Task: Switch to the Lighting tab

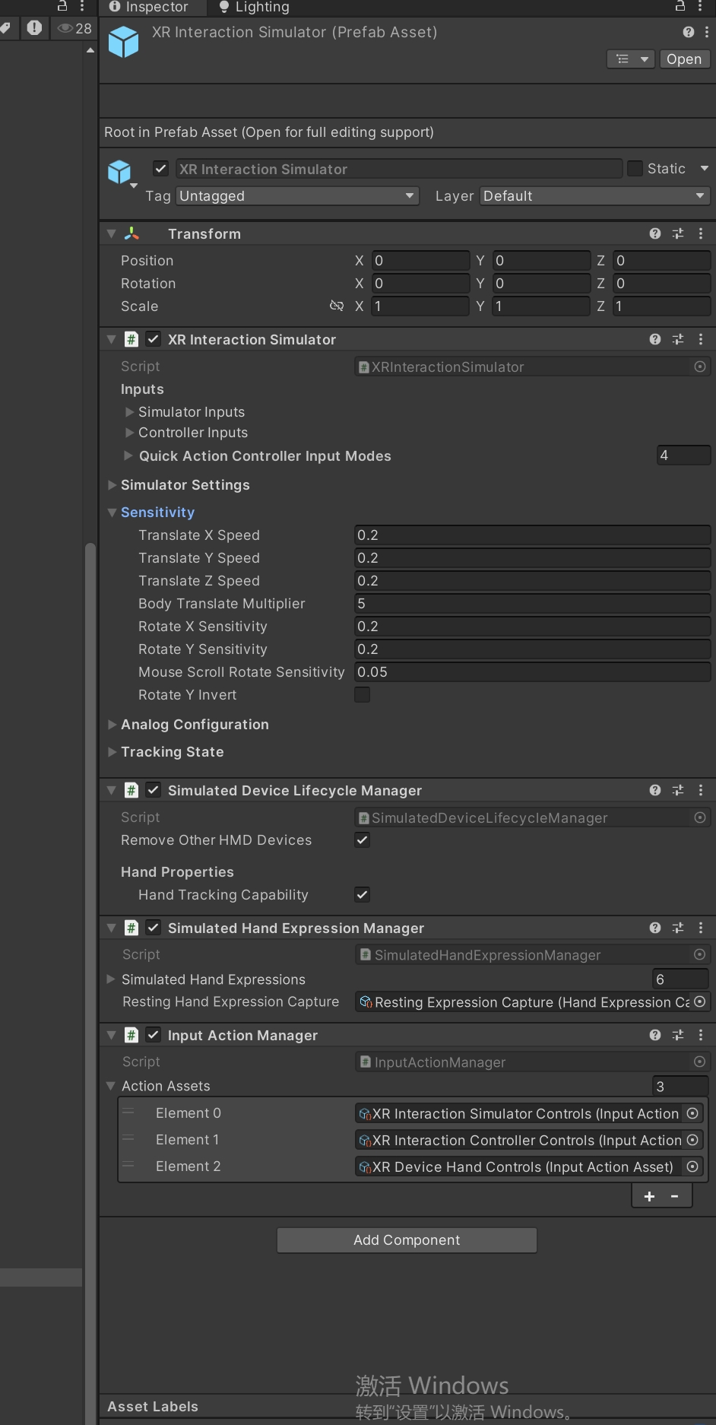Action: tap(254, 7)
